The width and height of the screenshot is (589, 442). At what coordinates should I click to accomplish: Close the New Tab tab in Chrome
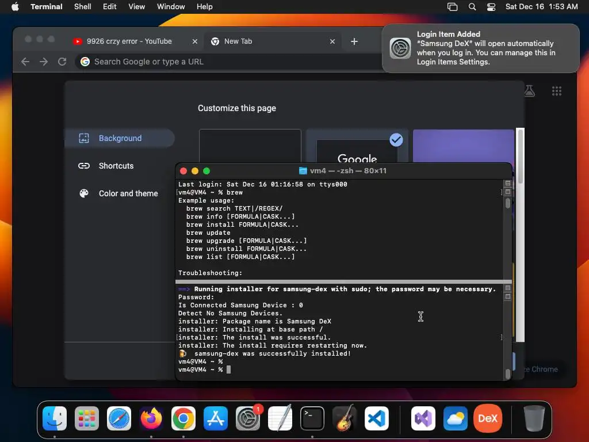tap(332, 41)
